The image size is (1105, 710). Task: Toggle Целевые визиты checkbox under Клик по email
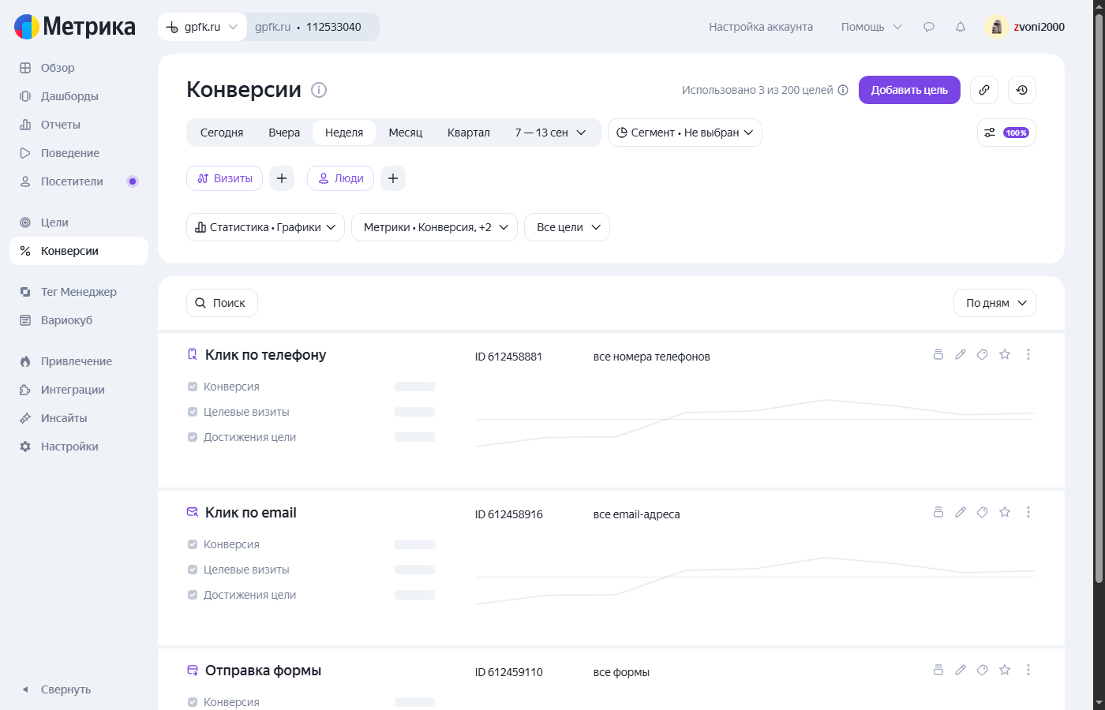[x=193, y=570]
